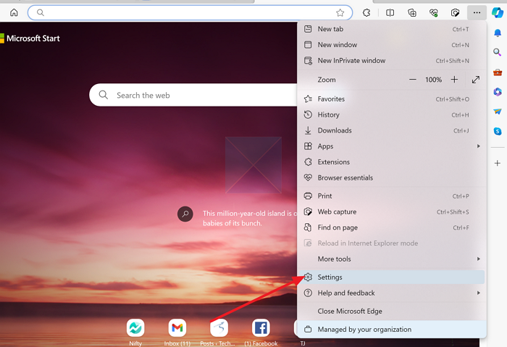Click Managed by your organization
This screenshot has width=507, height=347.
(392, 329)
